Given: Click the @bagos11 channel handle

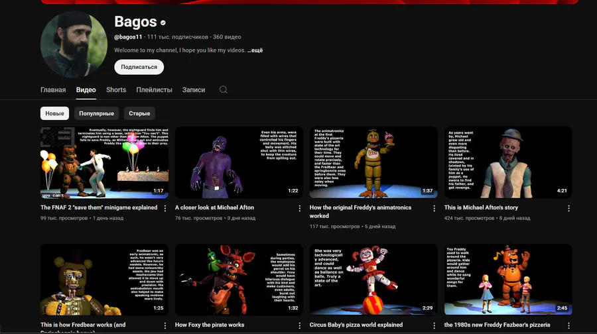Looking at the screenshot, I should tap(128, 37).
